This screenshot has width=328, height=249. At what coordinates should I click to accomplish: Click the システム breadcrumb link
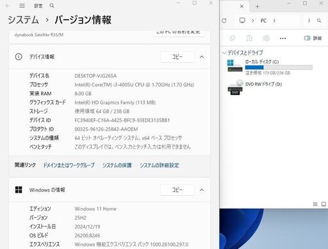pyautogui.click(x=23, y=20)
